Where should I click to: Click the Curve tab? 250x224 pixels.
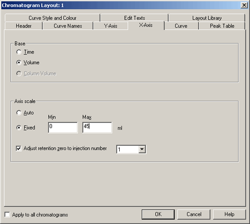point(181,26)
